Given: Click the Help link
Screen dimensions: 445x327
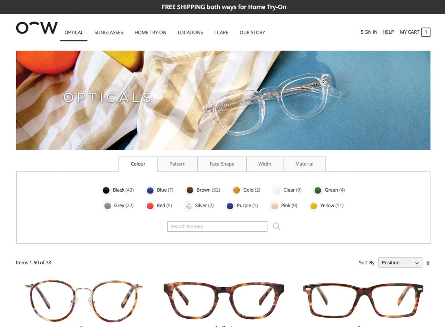Looking at the screenshot, I should 388,32.
